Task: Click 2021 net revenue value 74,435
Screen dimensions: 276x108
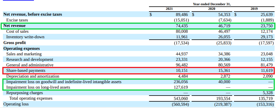Action: pos(182,26)
